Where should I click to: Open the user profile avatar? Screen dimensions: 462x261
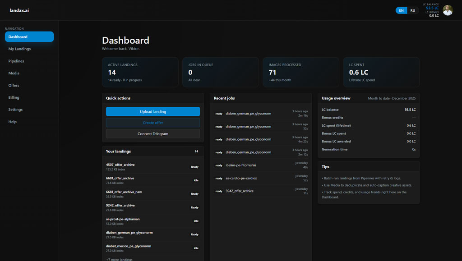448,10
